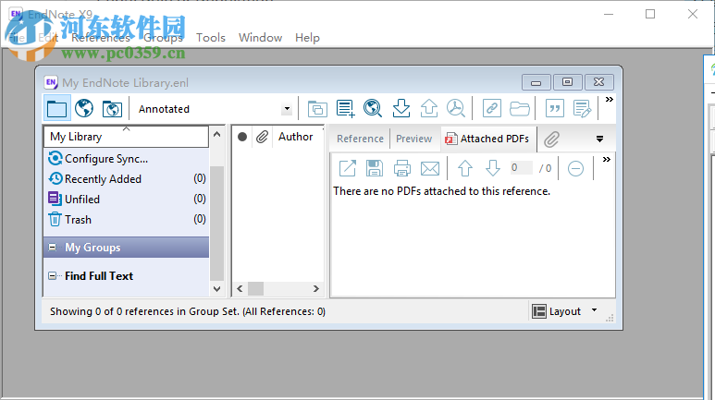The height and width of the screenshot is (400, 715).
Task: Click the Import download-arrow icon
Action: (401, 108)
